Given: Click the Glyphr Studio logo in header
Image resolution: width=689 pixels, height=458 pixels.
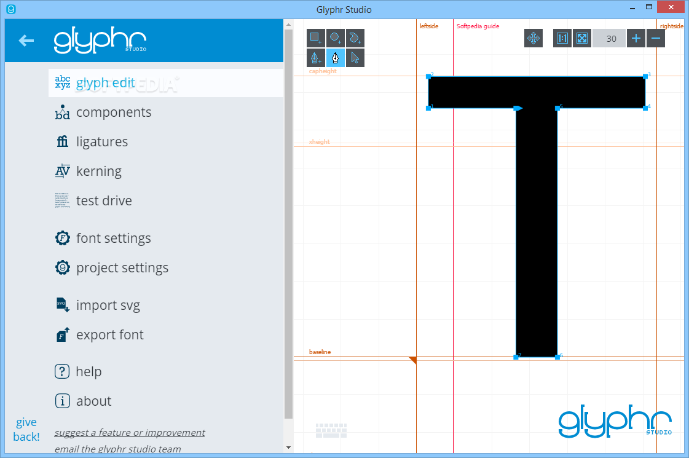Looking at the screenshot, I should tap(100, 40).
